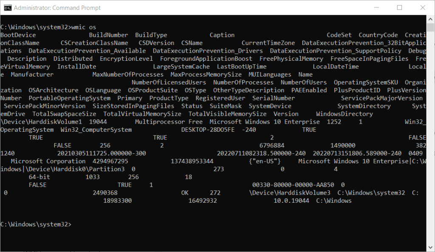Image resolution: width=435 pixels, height=252 pixels.
Task: Click the 'SuiteMask' header text
Action: click(x=226, y=106)
